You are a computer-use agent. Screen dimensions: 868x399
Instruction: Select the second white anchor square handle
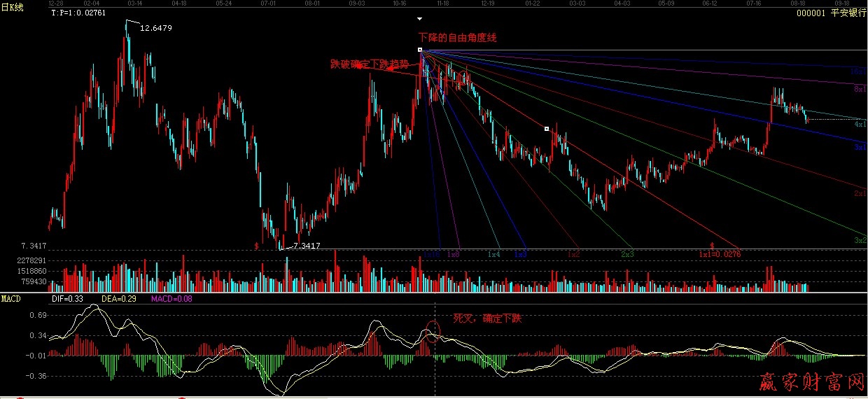click(x=547, y=129)
